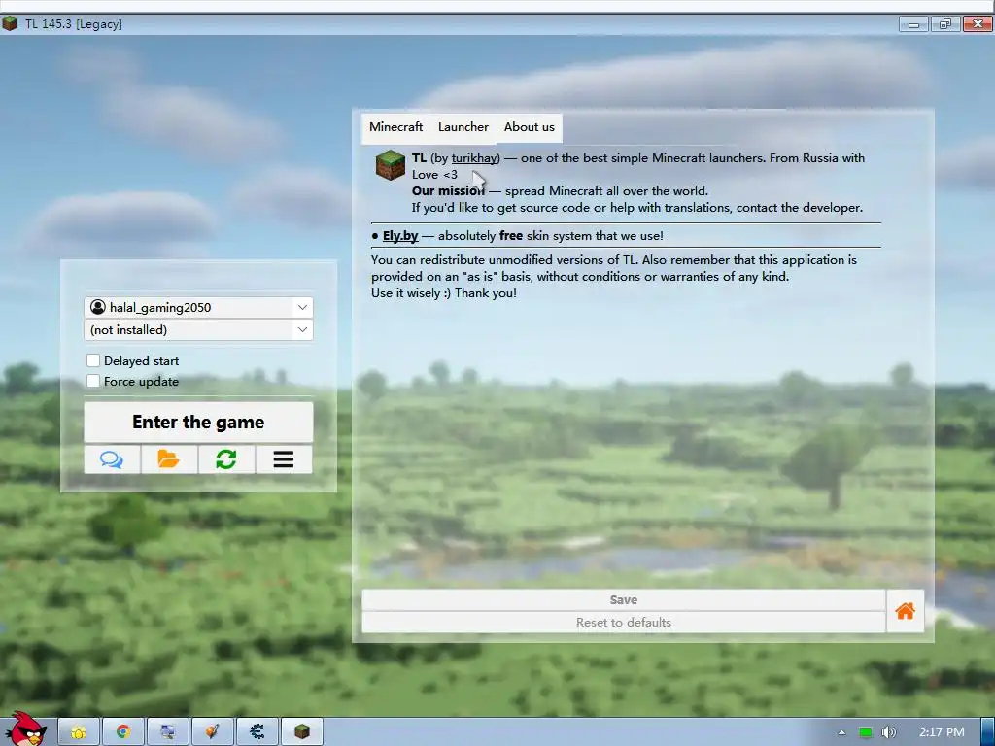Open the turikhay developer link

[x=475, y=158]
